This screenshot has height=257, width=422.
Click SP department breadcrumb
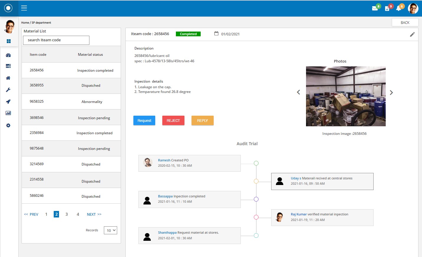coord(41,23)
